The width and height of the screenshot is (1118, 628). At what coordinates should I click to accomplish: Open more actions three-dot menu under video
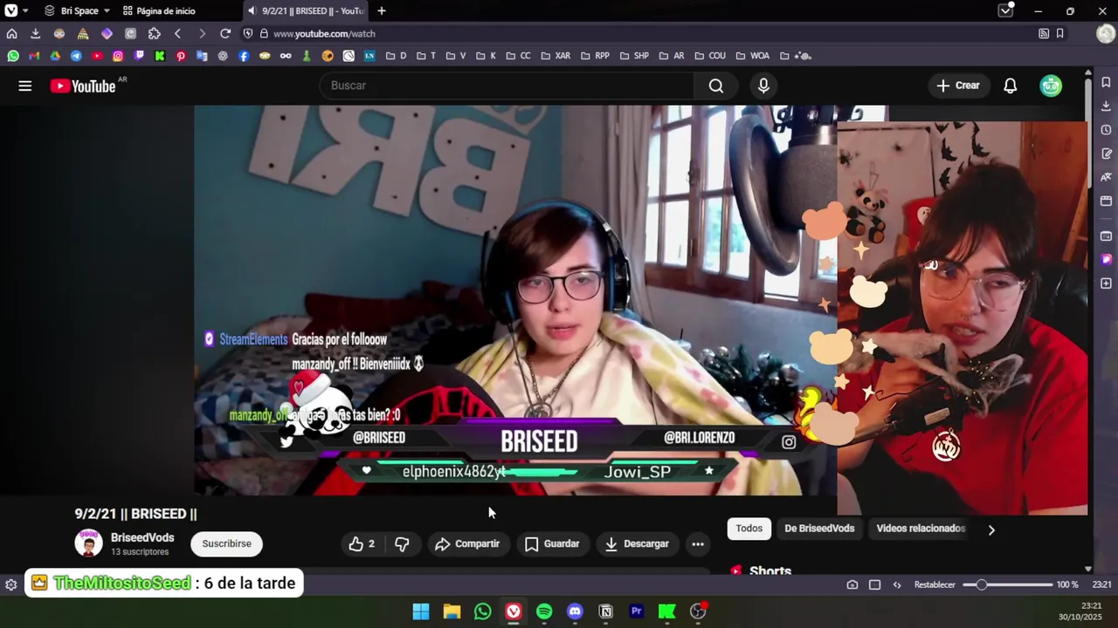[x=698, y=543]
